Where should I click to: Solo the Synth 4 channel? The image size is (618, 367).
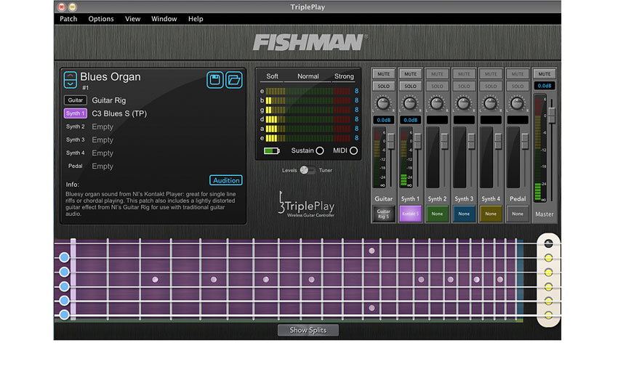click(491, 86)
